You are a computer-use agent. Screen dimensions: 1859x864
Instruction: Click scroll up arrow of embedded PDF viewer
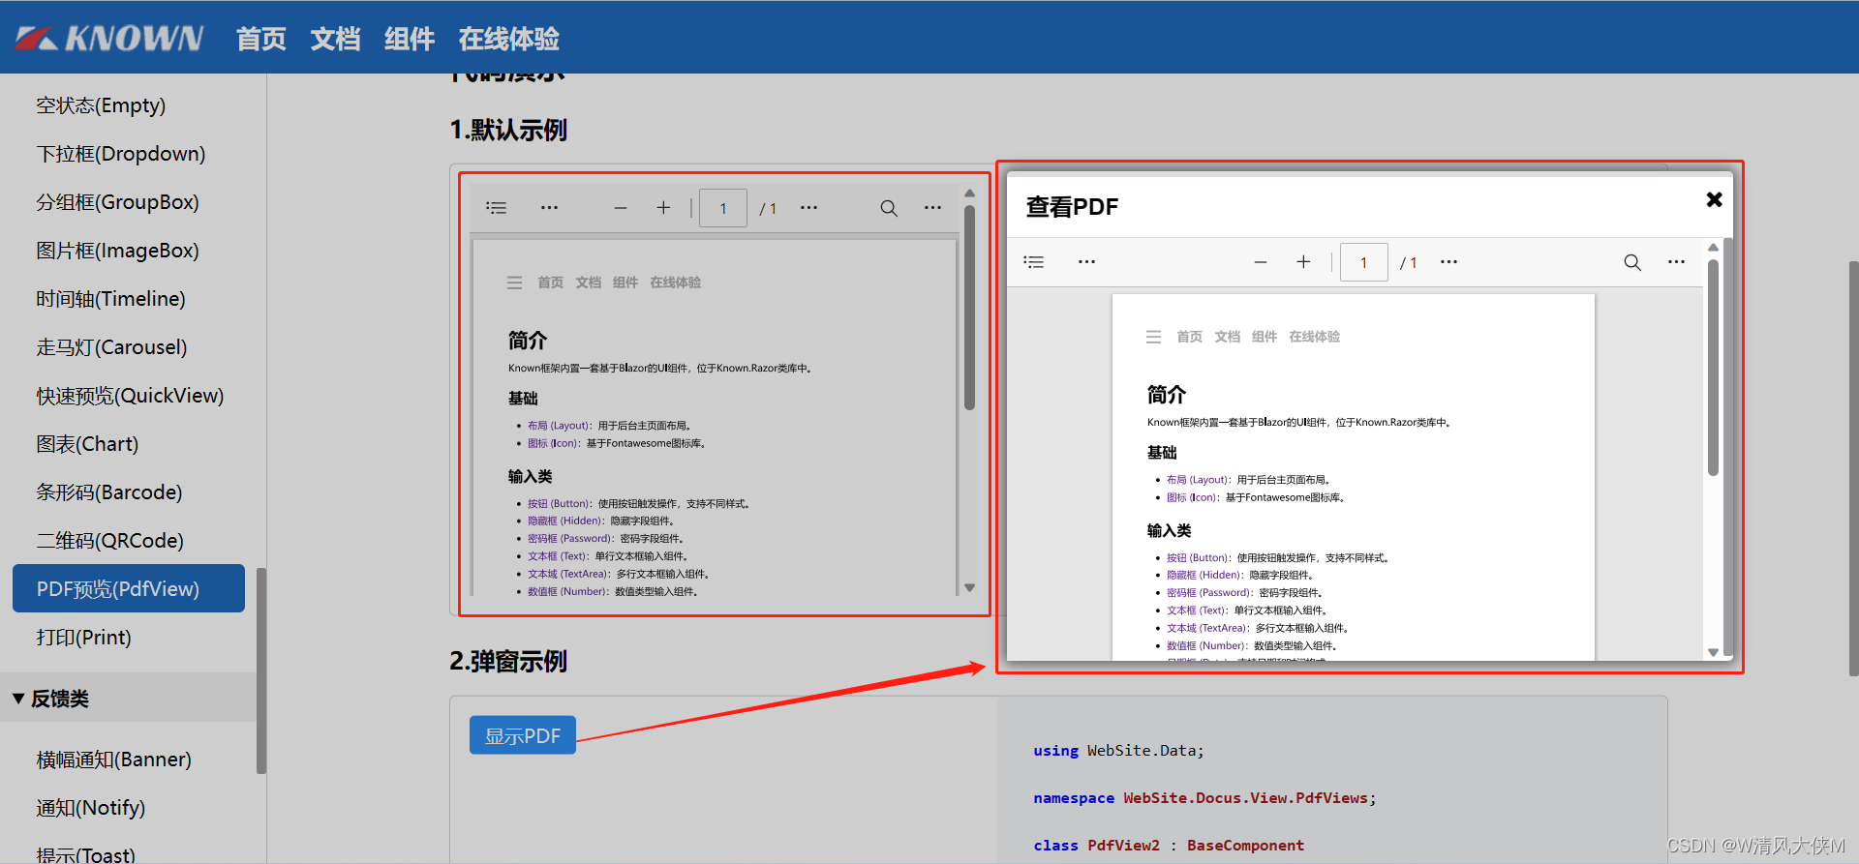click(x=969, y=194)
